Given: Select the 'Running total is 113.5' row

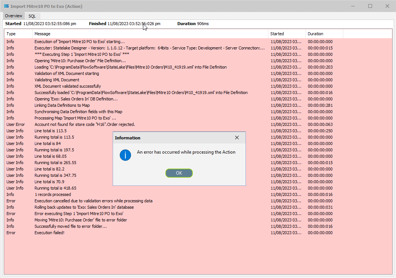Looking at the screenshot, I should tap(198, 137).
